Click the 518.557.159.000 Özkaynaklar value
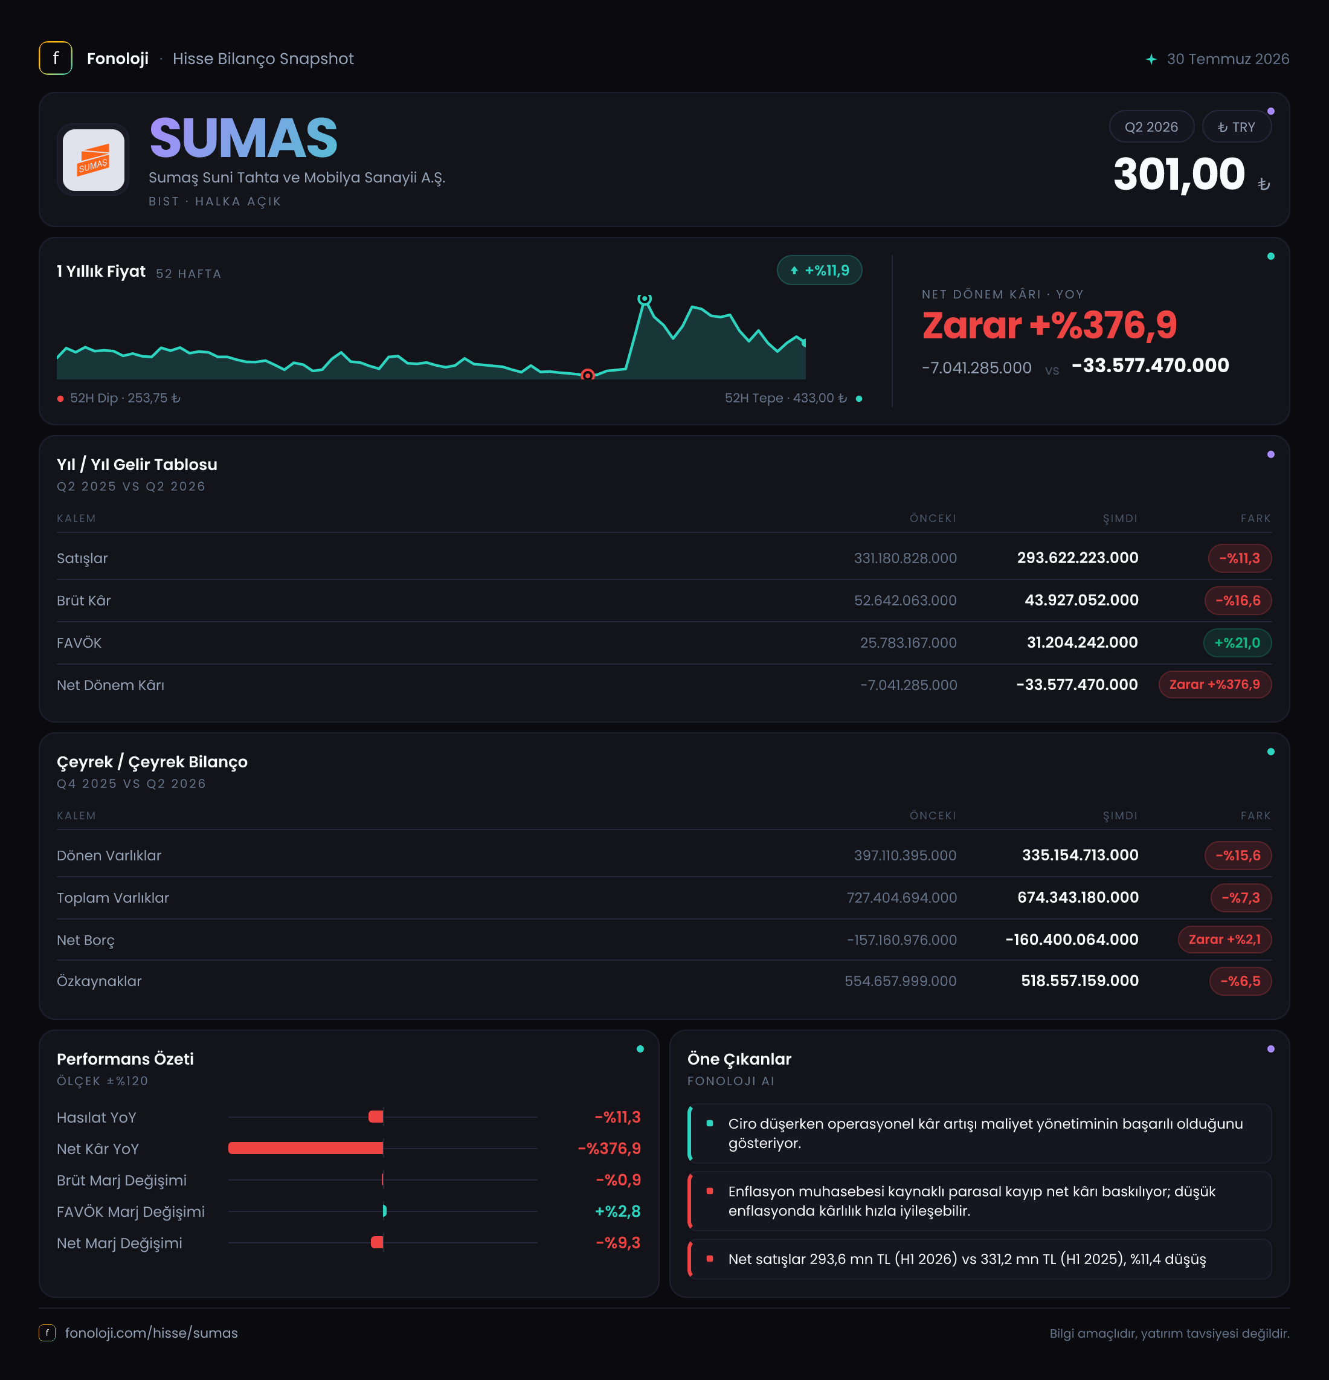Screen dimensions: 1329x1380 point(1080,981)
